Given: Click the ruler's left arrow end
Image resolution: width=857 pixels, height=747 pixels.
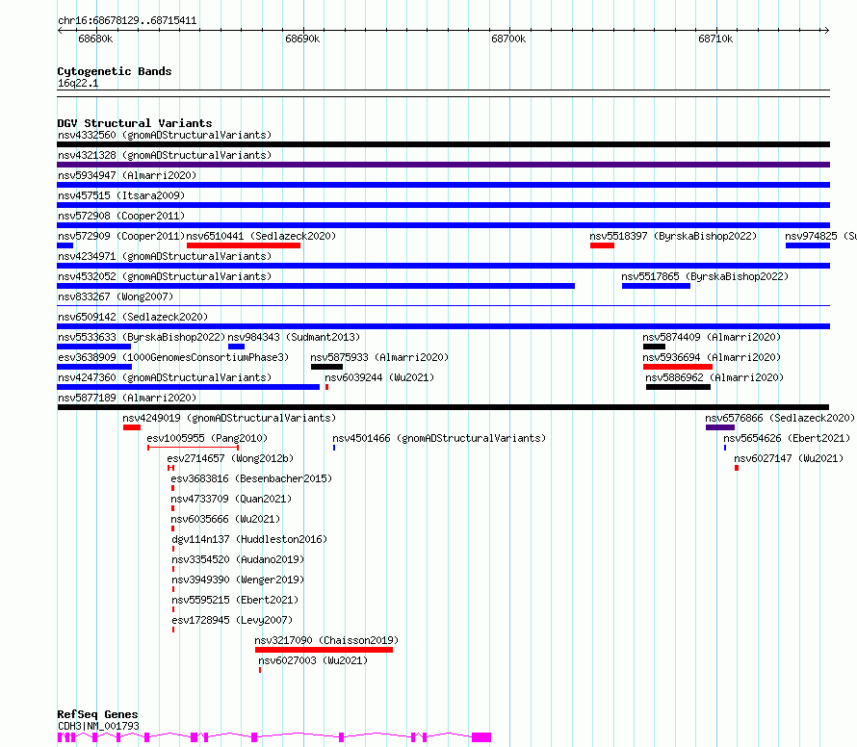Looking at the screenshot, I should point(60,31).
